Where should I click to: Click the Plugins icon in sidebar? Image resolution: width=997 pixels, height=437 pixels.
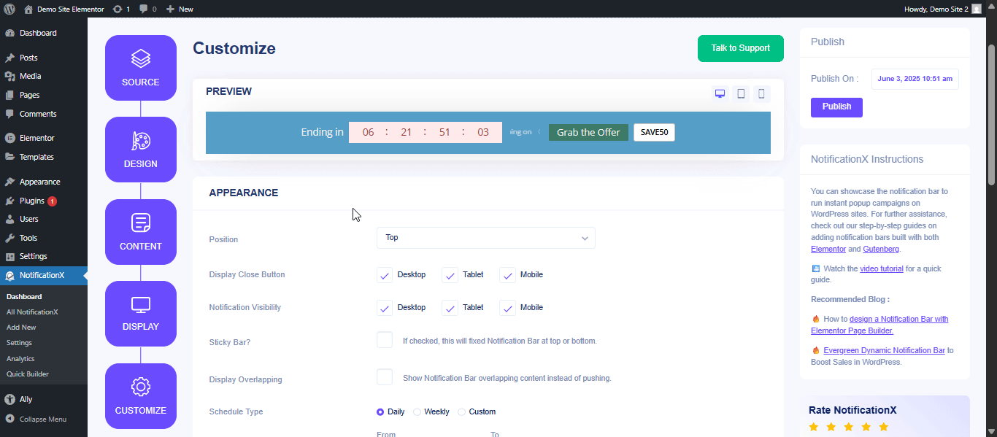tap(9, 201)
